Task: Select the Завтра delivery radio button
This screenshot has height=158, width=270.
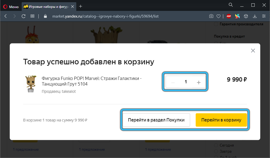Action: tap(216, 152)
